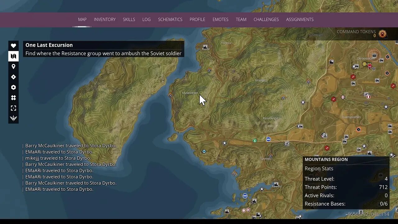This screenshot has height=224, width=398.
Task: Toggle the bracket-frame map filter
Action: [x=13, y=108]
